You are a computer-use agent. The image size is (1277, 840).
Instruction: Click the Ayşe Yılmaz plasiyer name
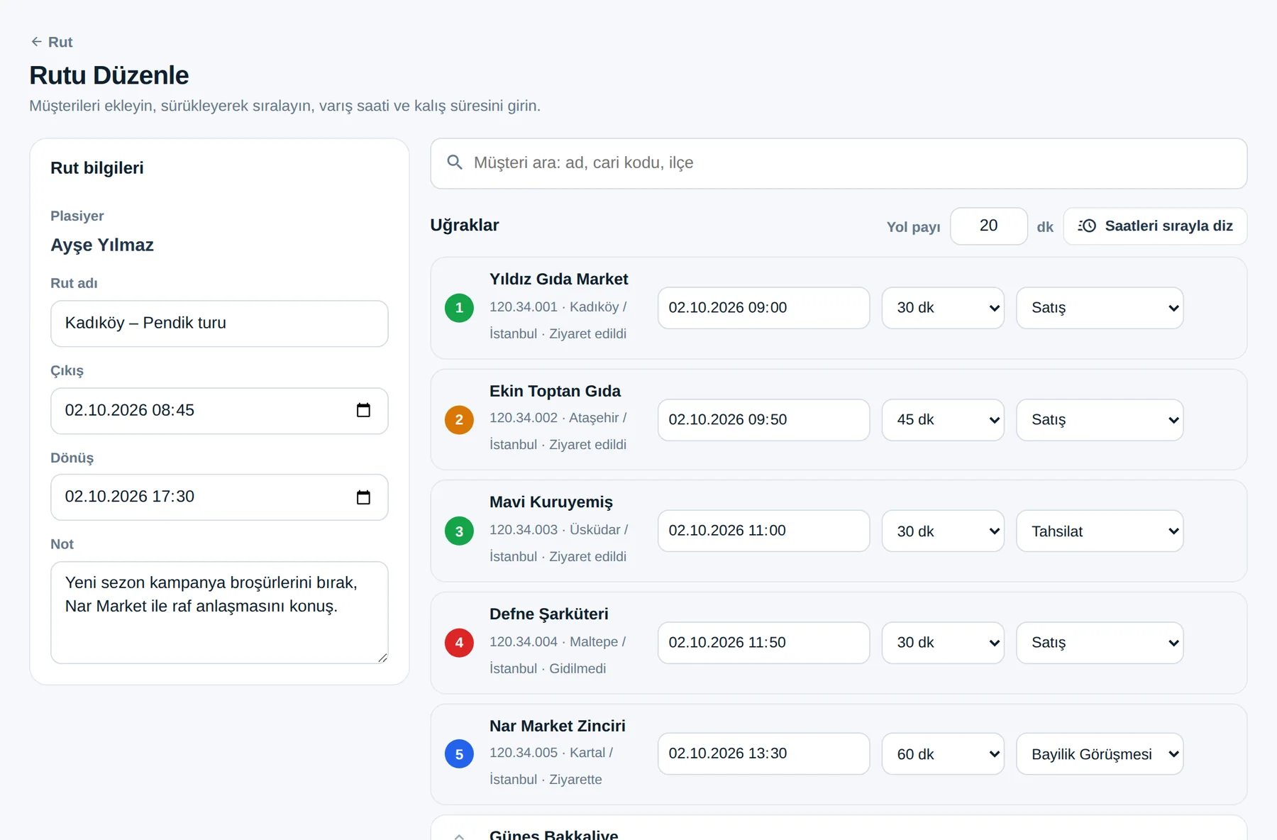(x=102, y=245)
